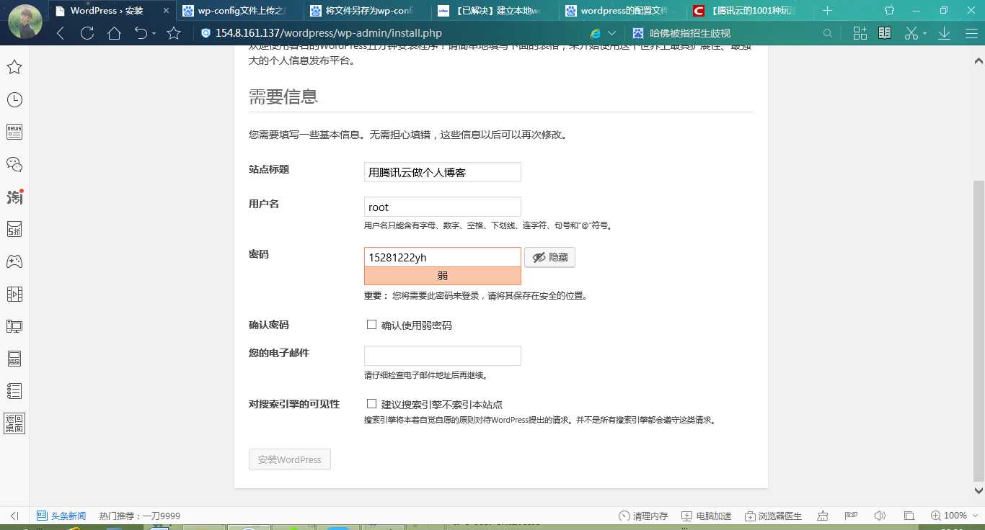Focus the password field

443,257
